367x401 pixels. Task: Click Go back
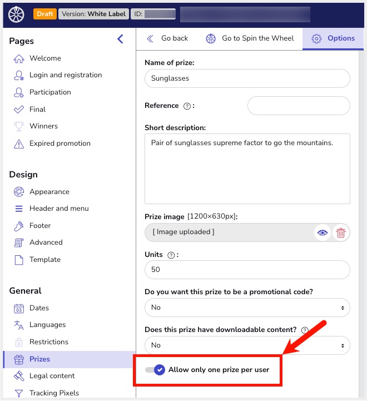167,38
